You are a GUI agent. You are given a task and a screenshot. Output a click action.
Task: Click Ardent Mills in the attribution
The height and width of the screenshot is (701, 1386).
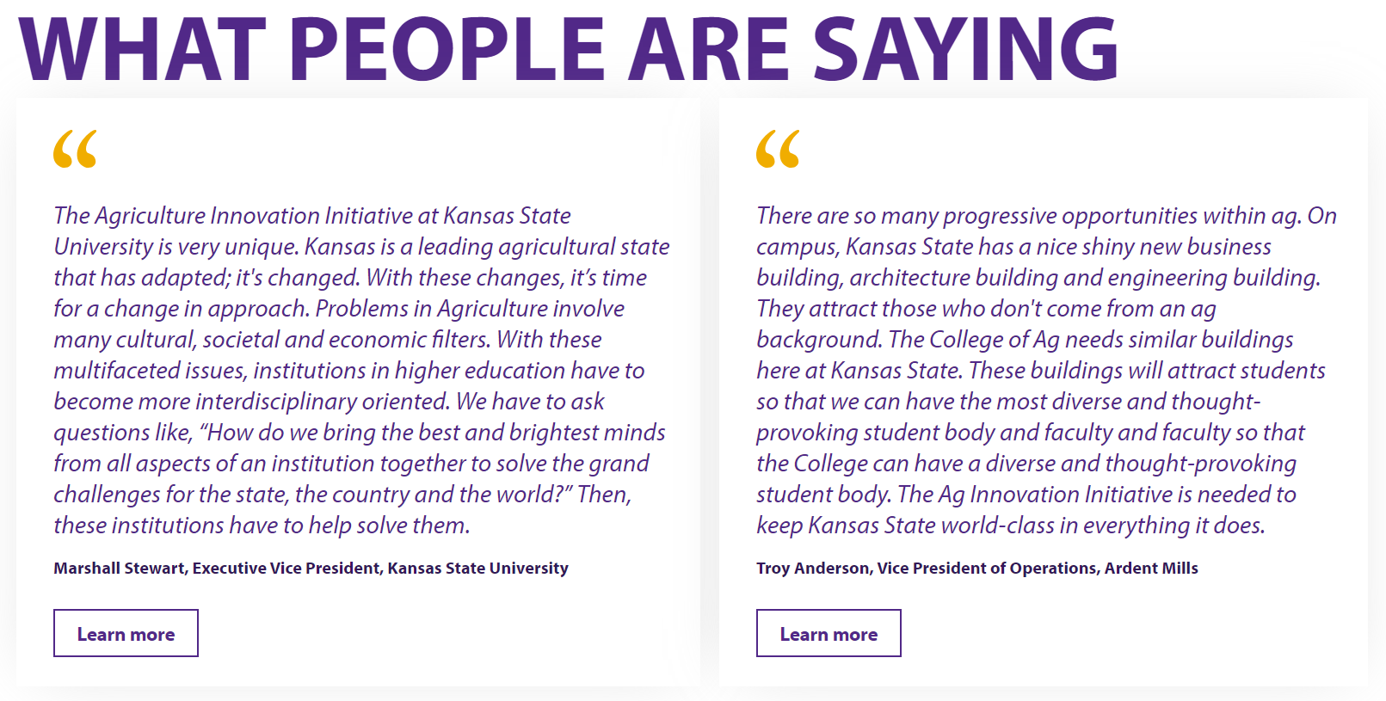(1151, 569)
